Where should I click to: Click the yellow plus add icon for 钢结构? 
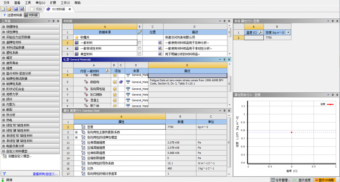click(x=114, y=82)
